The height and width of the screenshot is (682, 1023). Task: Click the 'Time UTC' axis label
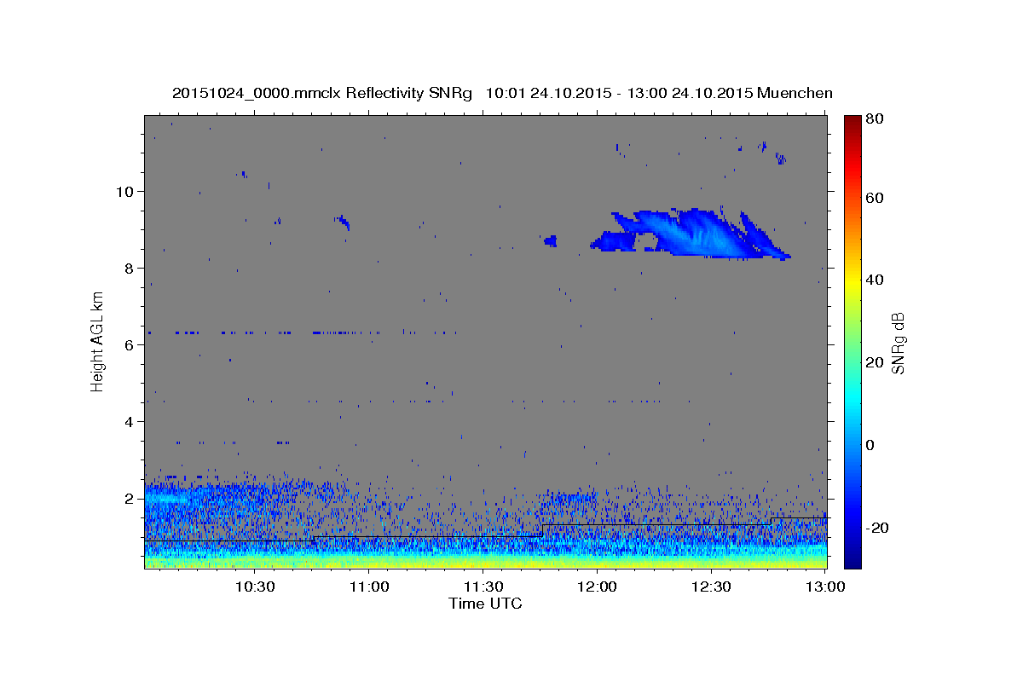pos(485,604)
